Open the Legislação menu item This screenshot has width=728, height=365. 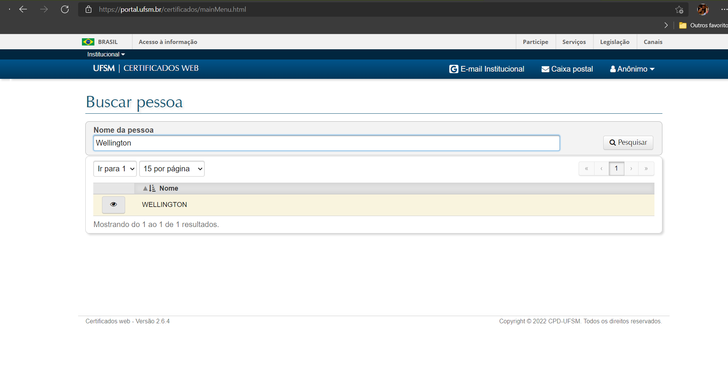coord(614,42)
